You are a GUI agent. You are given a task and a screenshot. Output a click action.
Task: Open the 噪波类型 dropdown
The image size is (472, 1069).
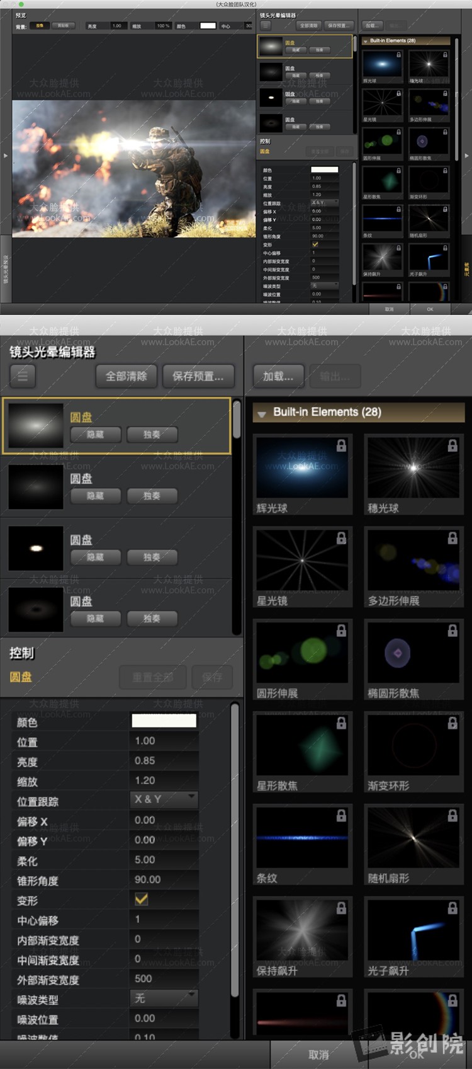coord(164,998)
